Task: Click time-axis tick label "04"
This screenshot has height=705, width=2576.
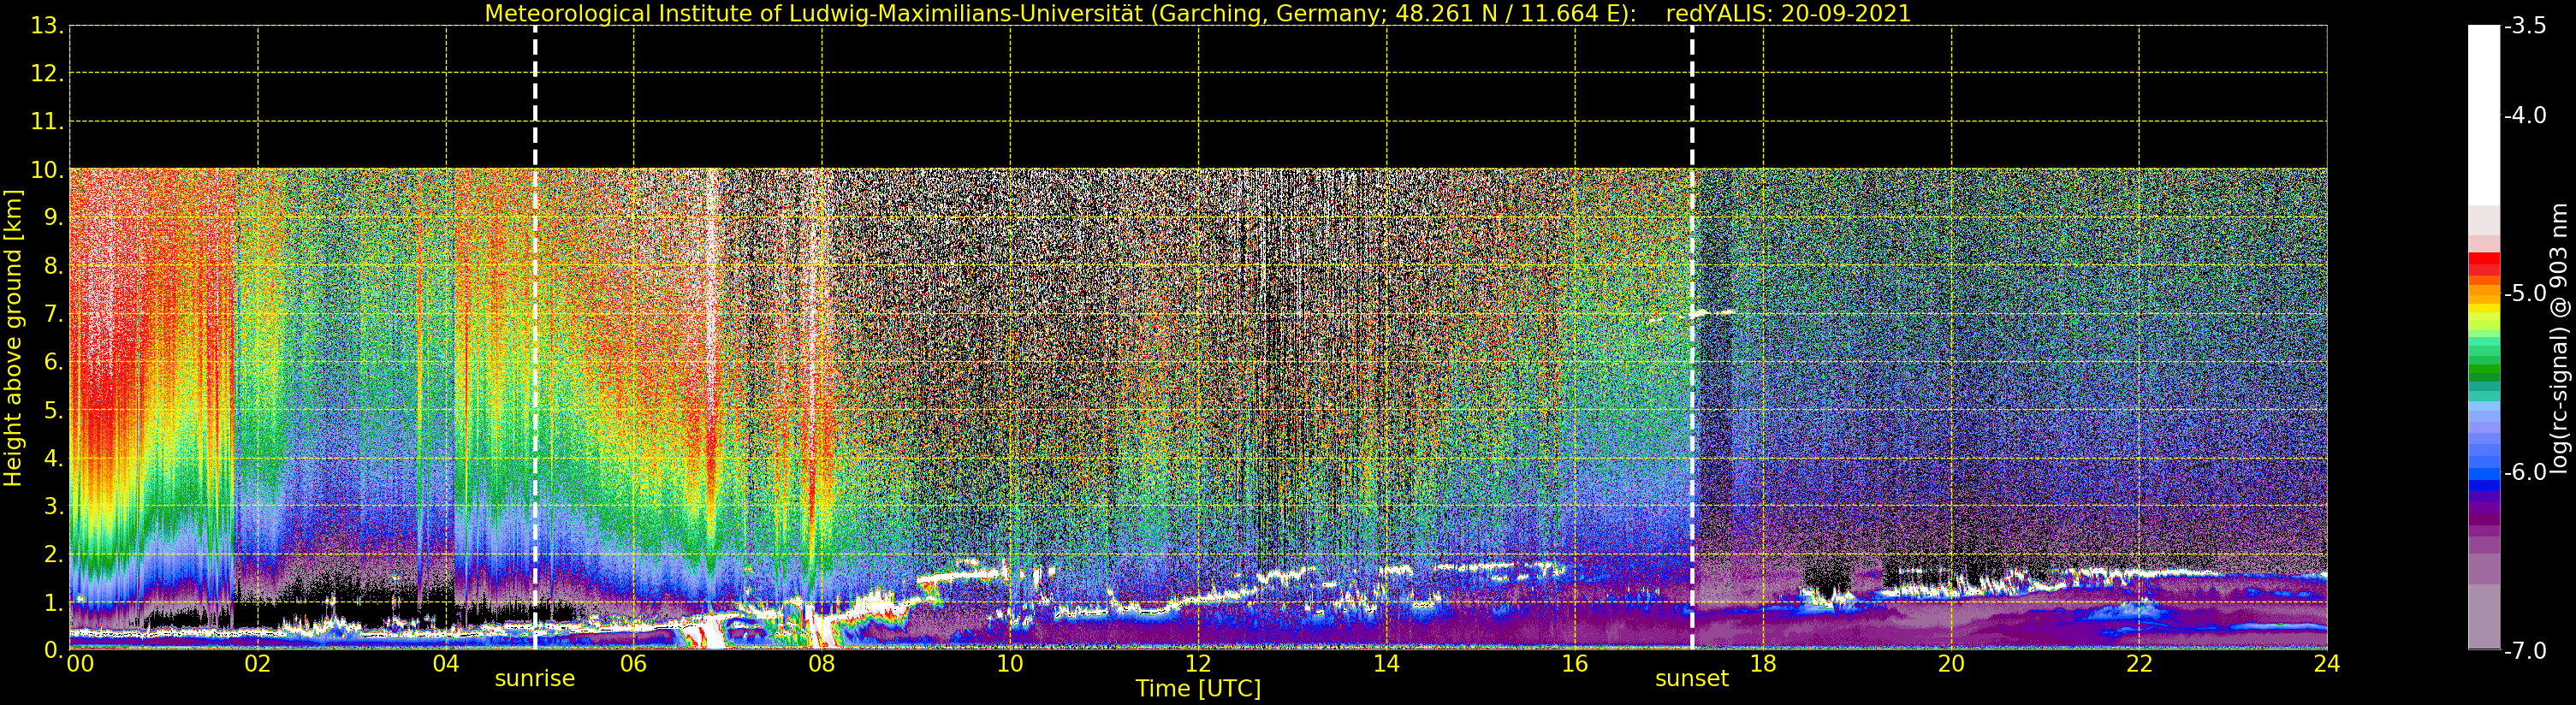Action: (446, 663)
